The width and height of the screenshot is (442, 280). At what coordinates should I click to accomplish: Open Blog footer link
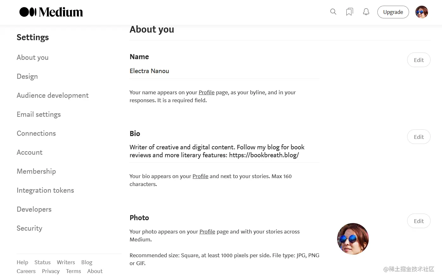(x=87, y=262)
